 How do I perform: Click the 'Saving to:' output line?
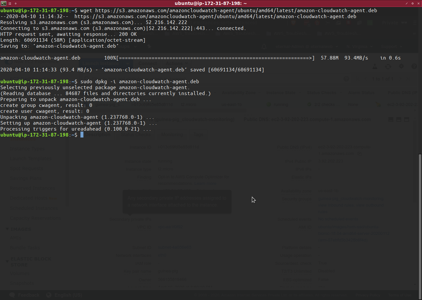coord(60,46)
